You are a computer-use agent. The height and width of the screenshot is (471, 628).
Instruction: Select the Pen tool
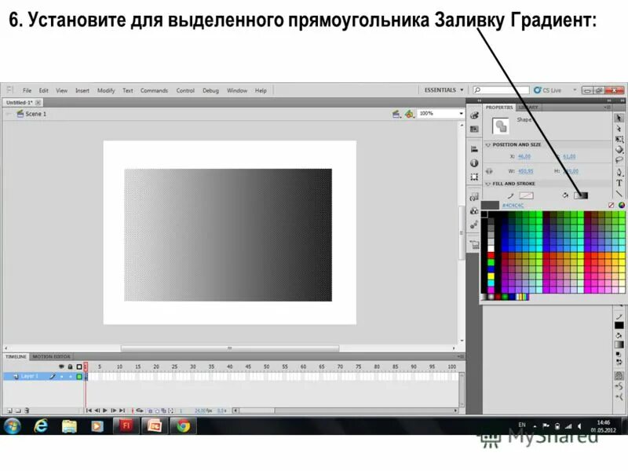(x=619, y=173)
